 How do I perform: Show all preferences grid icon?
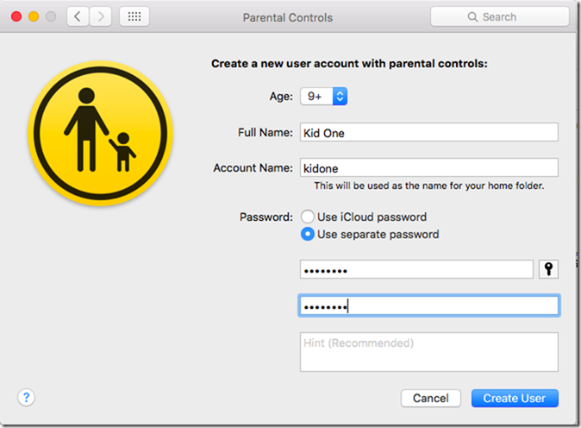(134, 16)
